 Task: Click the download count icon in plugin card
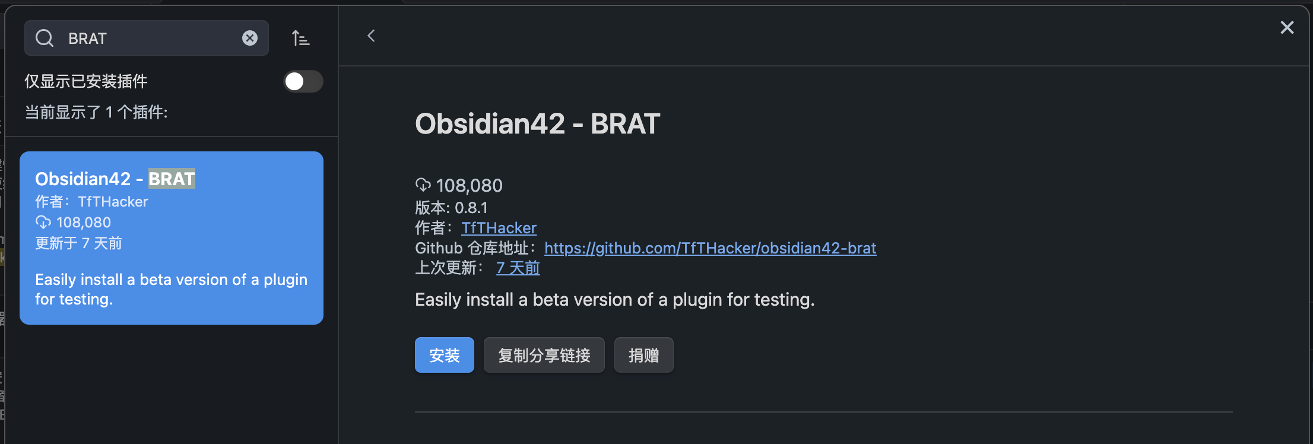tap(43, 223)
